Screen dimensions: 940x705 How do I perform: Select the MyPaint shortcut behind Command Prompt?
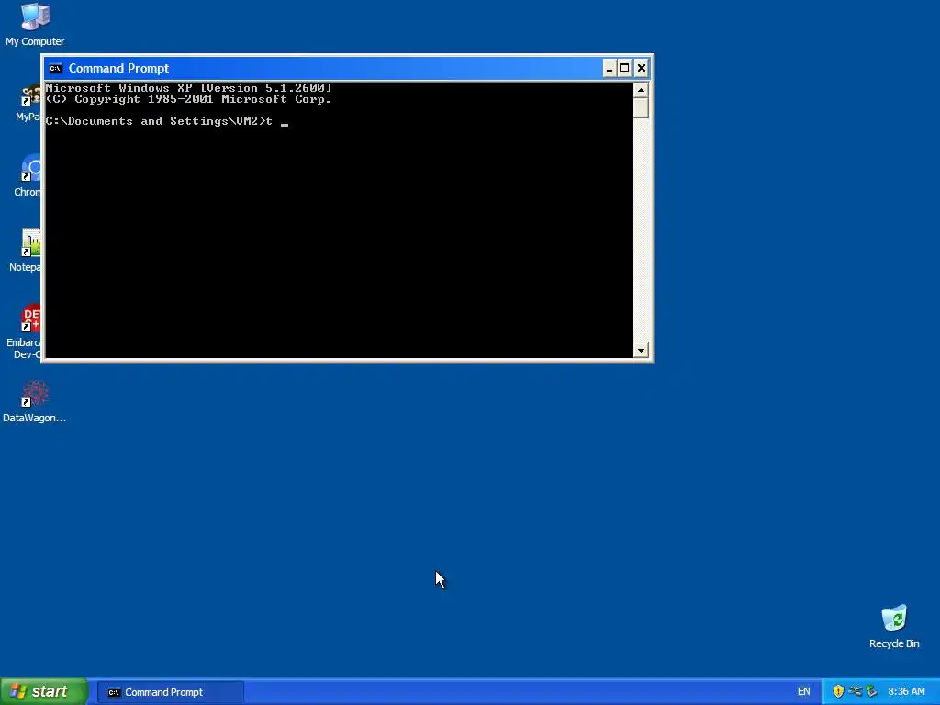[28, 103]
